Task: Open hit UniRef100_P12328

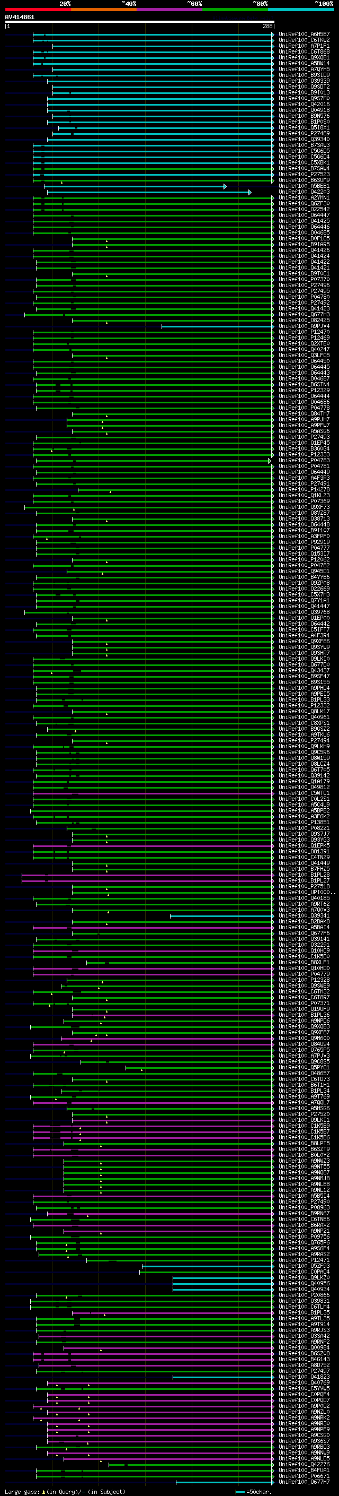Action: point(304,980)
